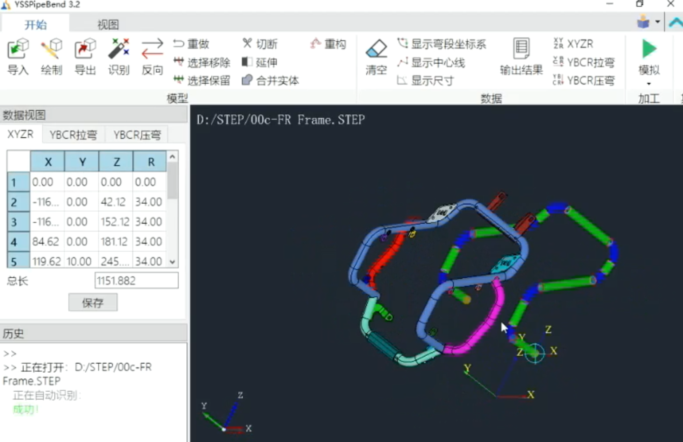Expand the dropdown arrow below 模拟
683x442 pixels.
(x=649, y=84)
